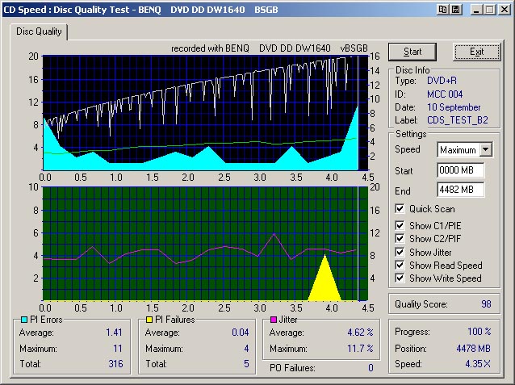Click the End position field 4482 MB
This screenshot has width=515, height=385.
click(x=460, y=190)
